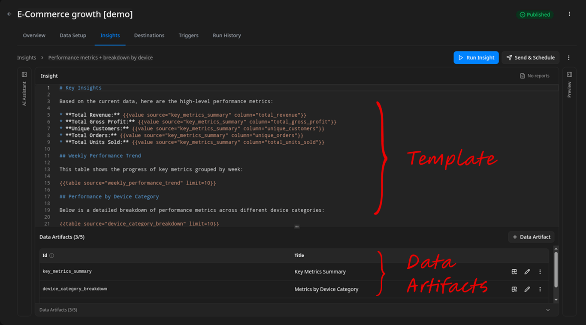Open the three-dot menu in the top-right header
This screenshot has width=586, height=325.
point(569,14)
